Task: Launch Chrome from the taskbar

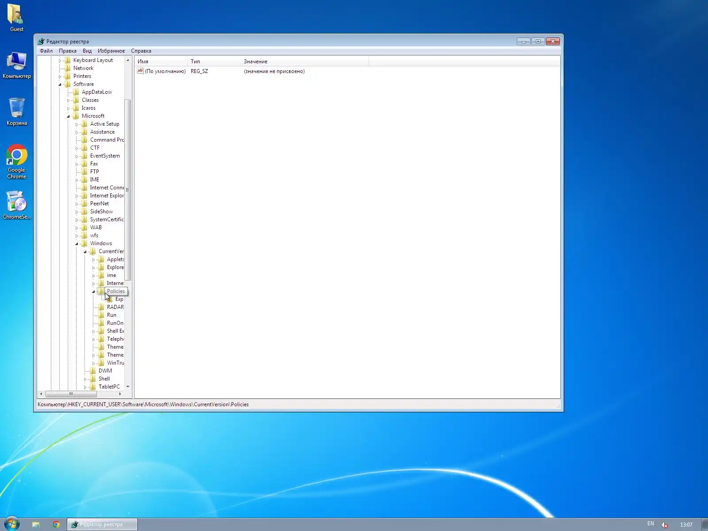Action: coord(56,524)
